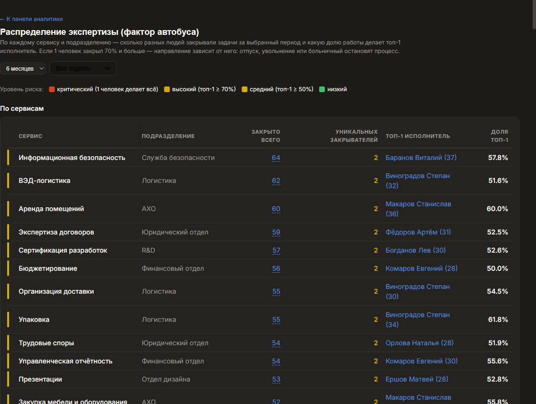Open «Виноградов Степан (34)» in Упаковка row

[x=418, y=319]
